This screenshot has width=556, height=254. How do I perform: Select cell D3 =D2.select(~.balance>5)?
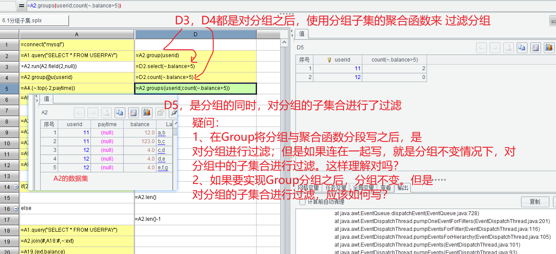pyautogui.click(x=195, y=66)
